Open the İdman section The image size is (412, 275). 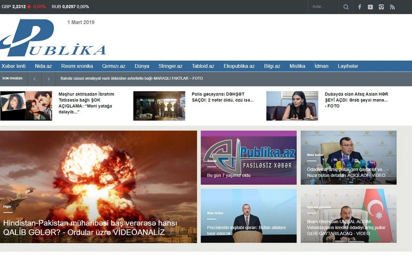tap(321, 66)
